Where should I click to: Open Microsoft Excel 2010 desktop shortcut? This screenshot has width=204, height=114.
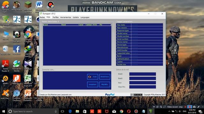click(x=28, y=81)
